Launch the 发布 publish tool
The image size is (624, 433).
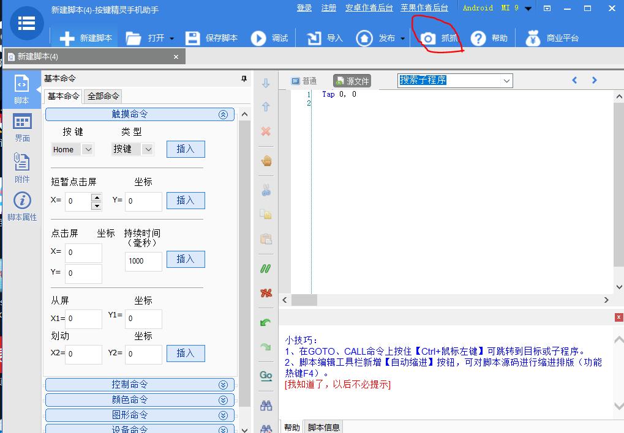click(374, 37)
